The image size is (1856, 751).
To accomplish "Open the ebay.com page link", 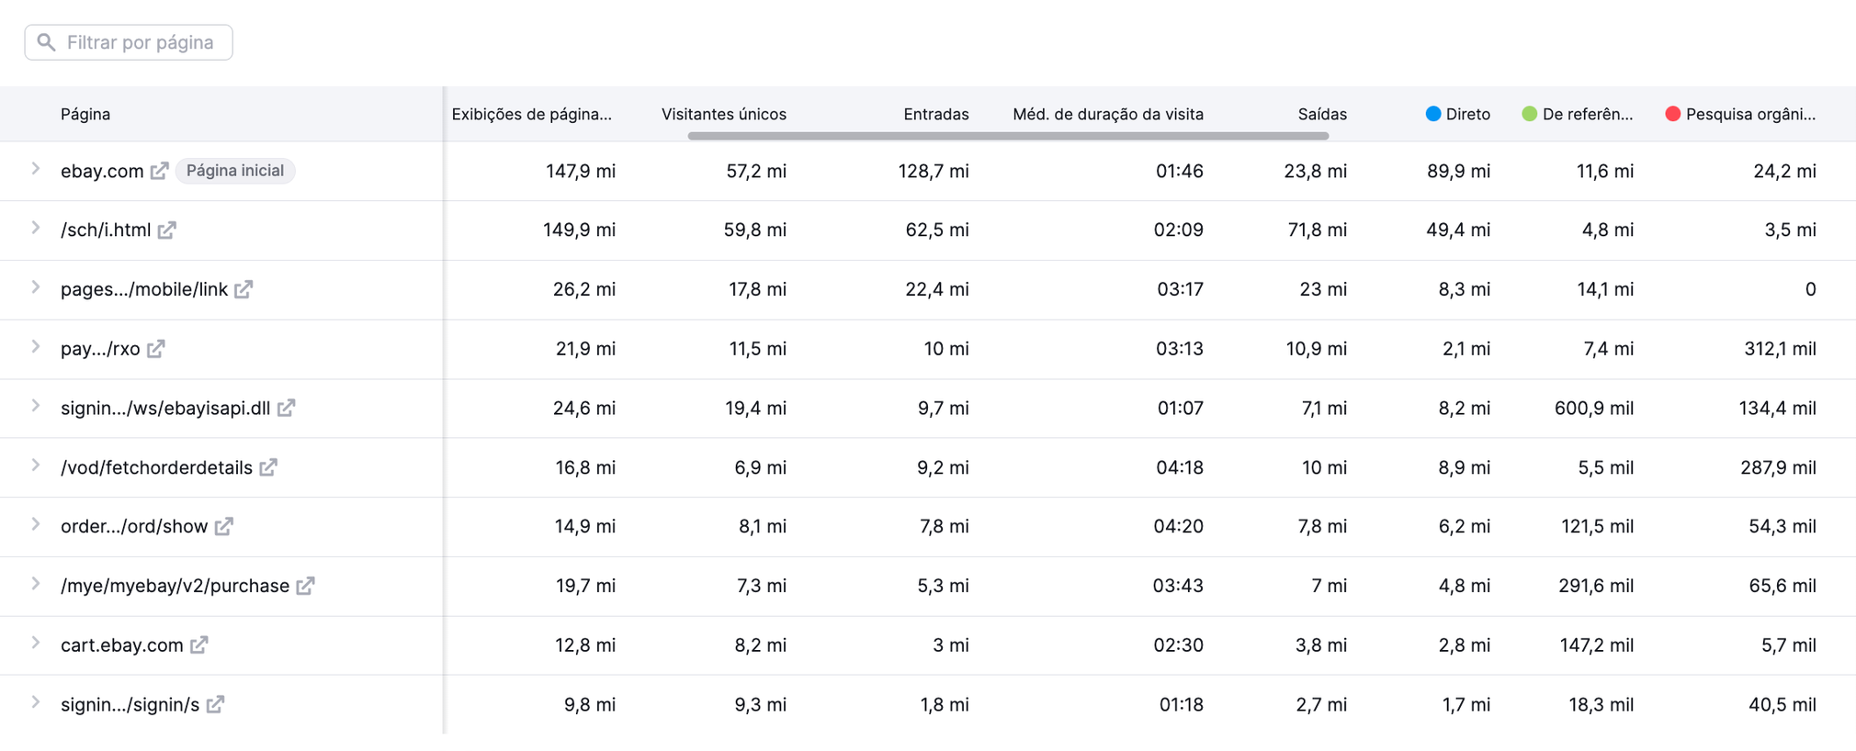I will [x=102, y=171].
